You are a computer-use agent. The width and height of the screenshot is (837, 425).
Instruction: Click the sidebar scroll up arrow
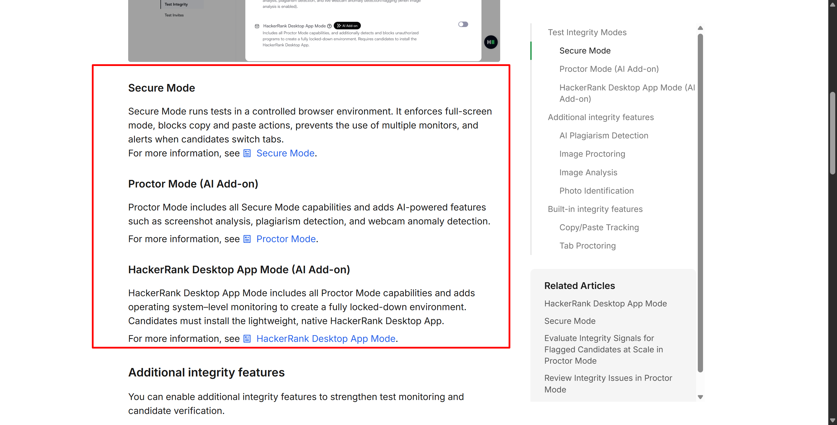point(700,28)
